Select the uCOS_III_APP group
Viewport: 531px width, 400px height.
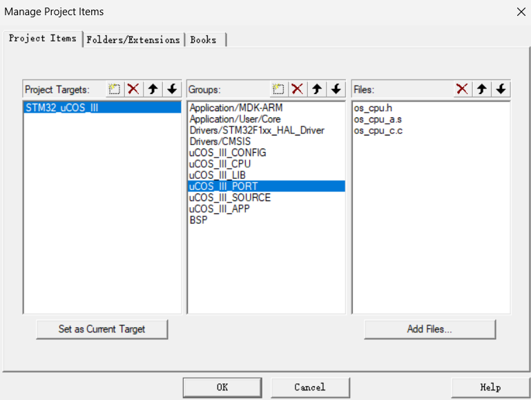[266, 209]
